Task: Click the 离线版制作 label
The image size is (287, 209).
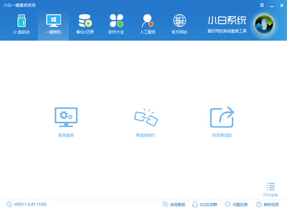Action: click(x=145, y=135)
